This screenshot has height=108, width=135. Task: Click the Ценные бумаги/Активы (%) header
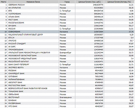[119, 2]
